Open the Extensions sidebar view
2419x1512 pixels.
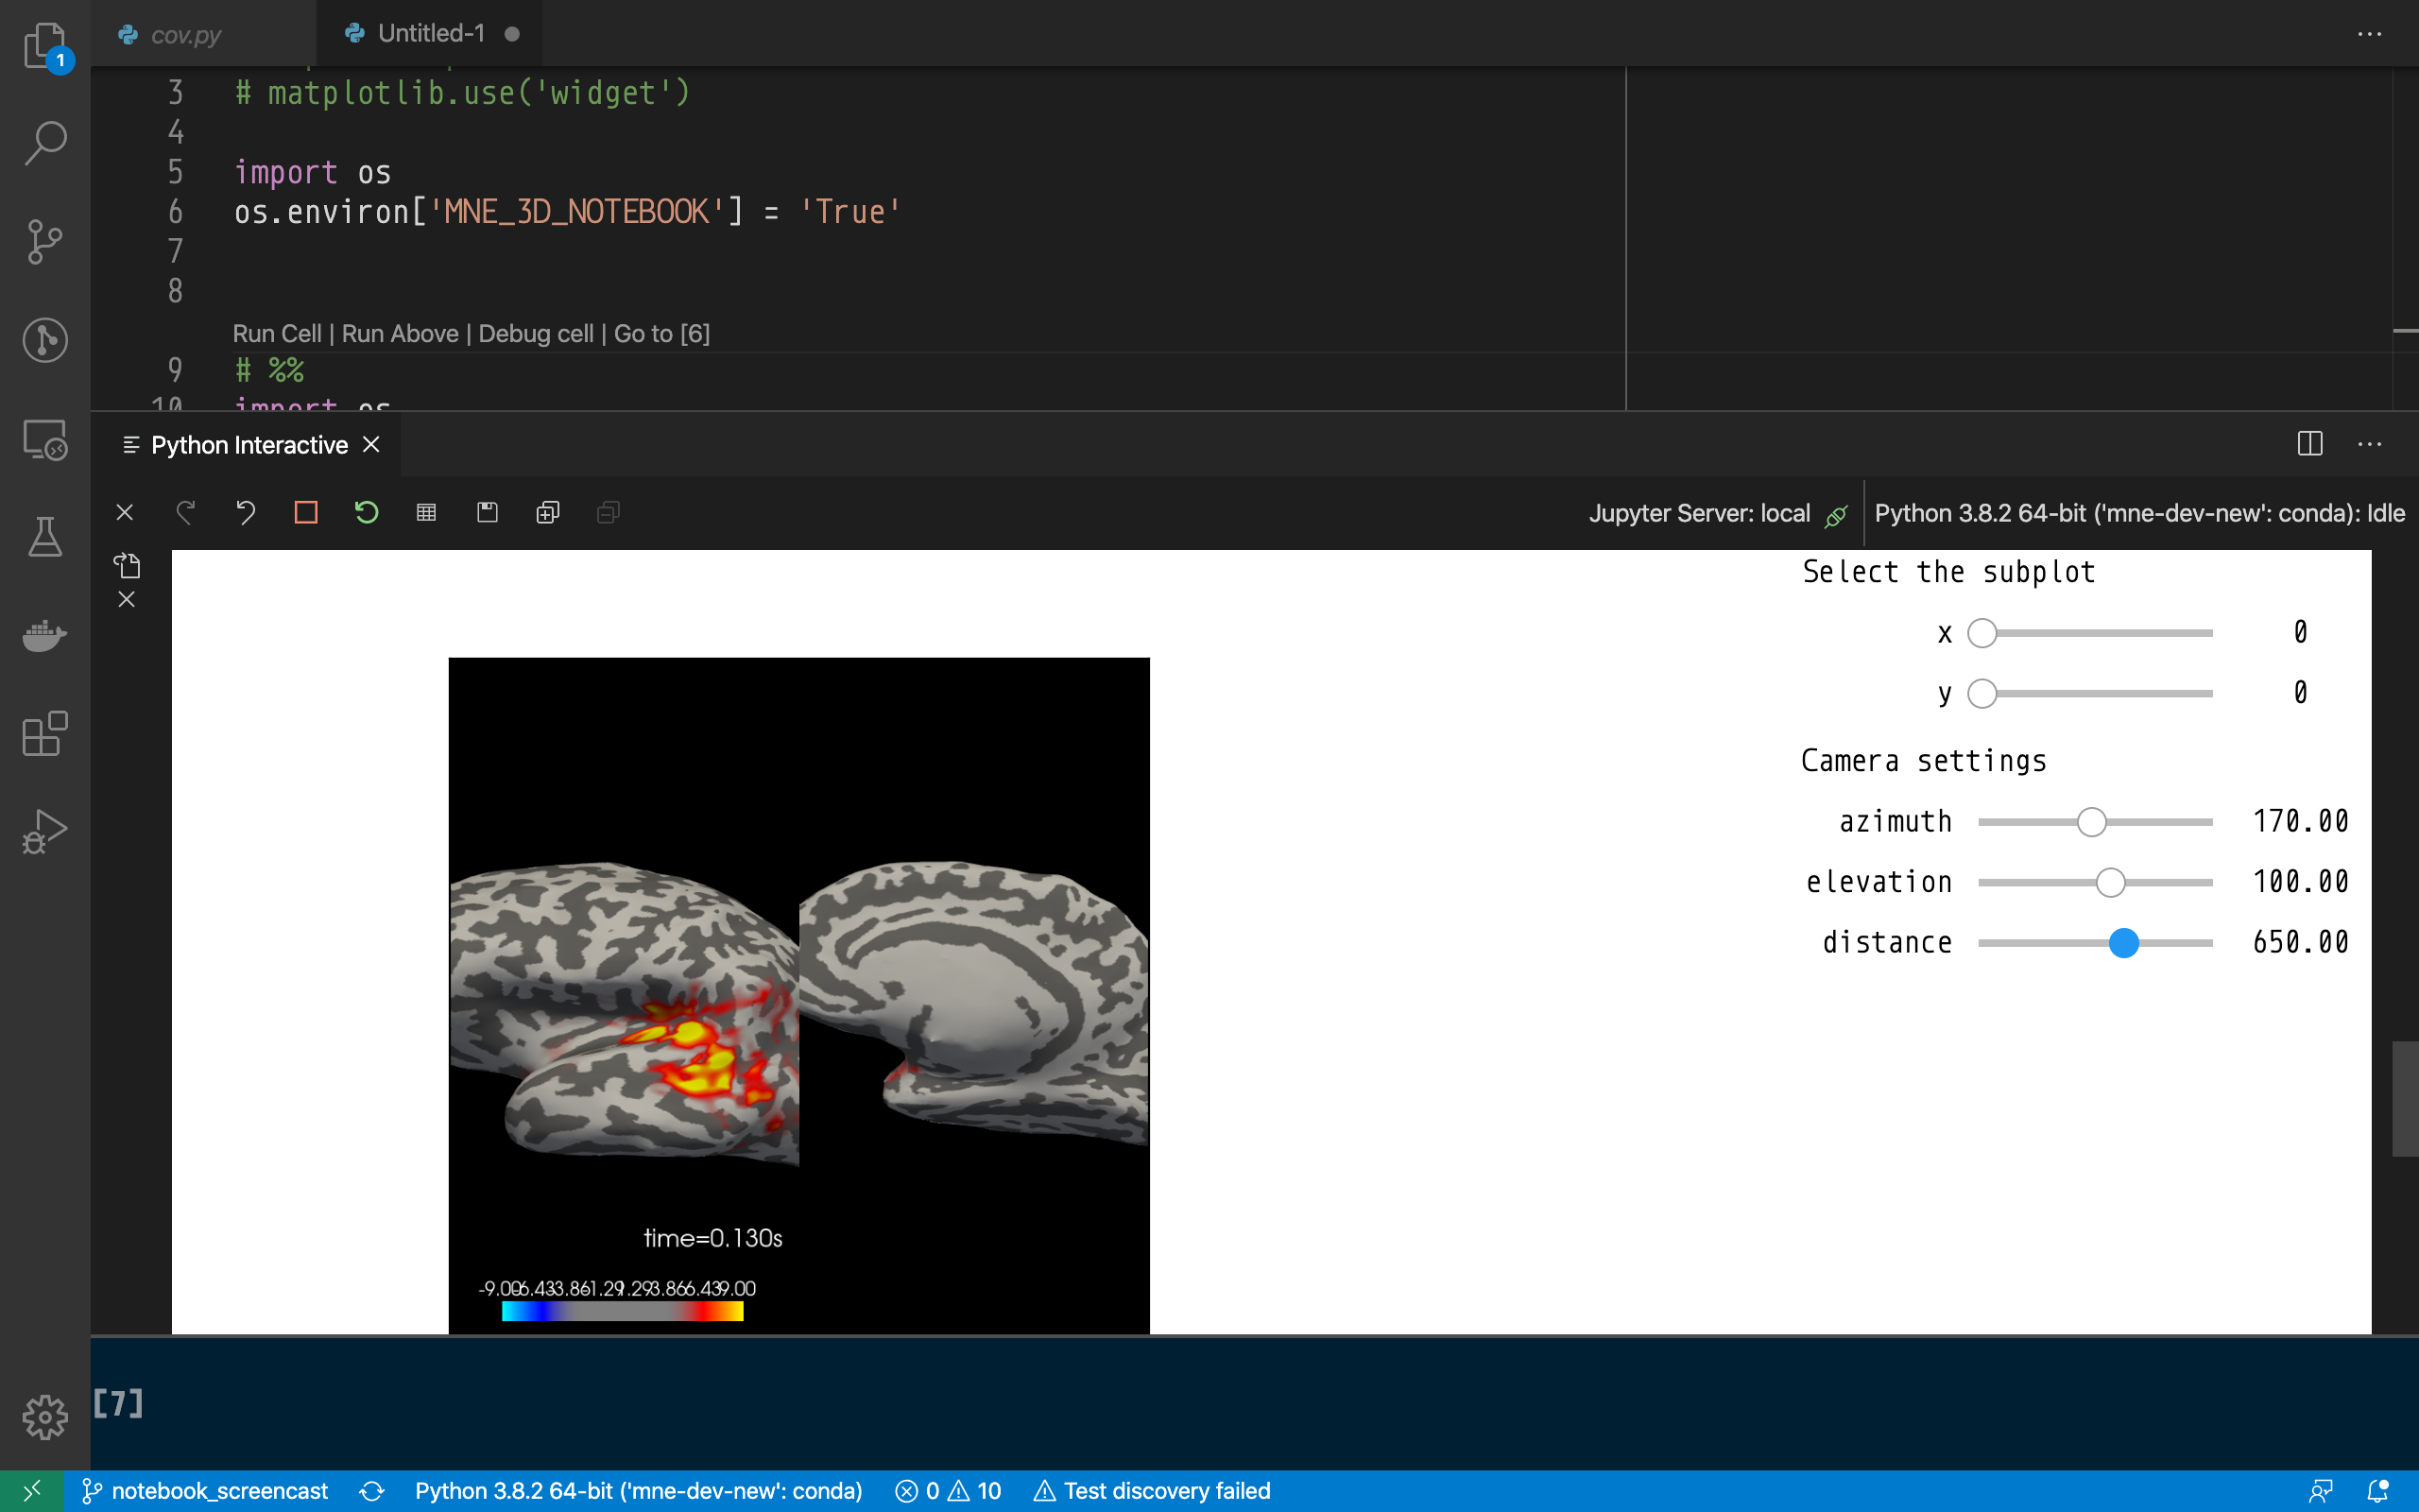tap(44, 734)
